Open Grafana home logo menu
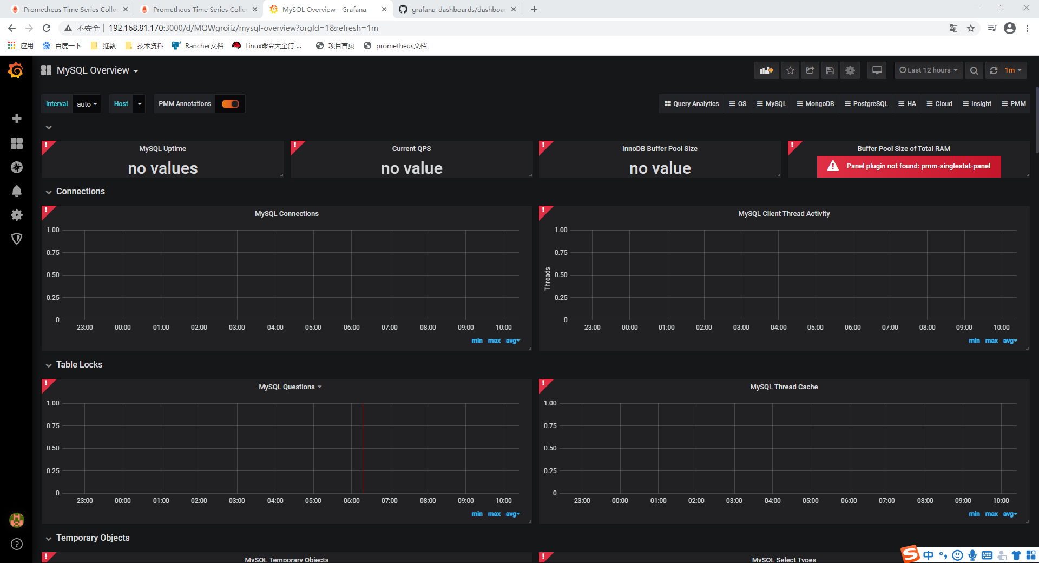This screenshot has height=563, width=1039. click(x=16, y=70)
